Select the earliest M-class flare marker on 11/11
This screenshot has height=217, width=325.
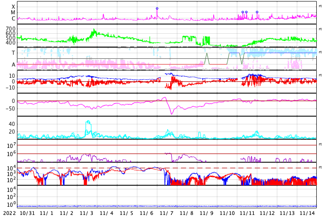coord(242,12)
